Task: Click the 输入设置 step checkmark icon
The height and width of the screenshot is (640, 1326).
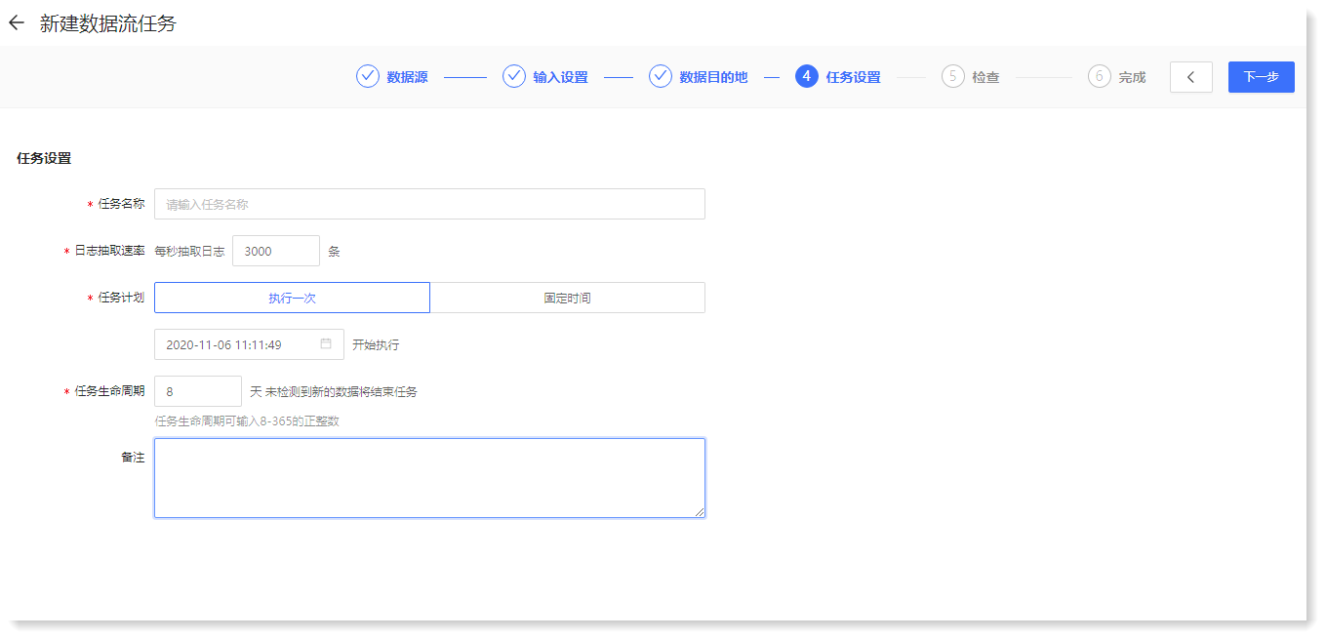Action: tap(514, 76)
